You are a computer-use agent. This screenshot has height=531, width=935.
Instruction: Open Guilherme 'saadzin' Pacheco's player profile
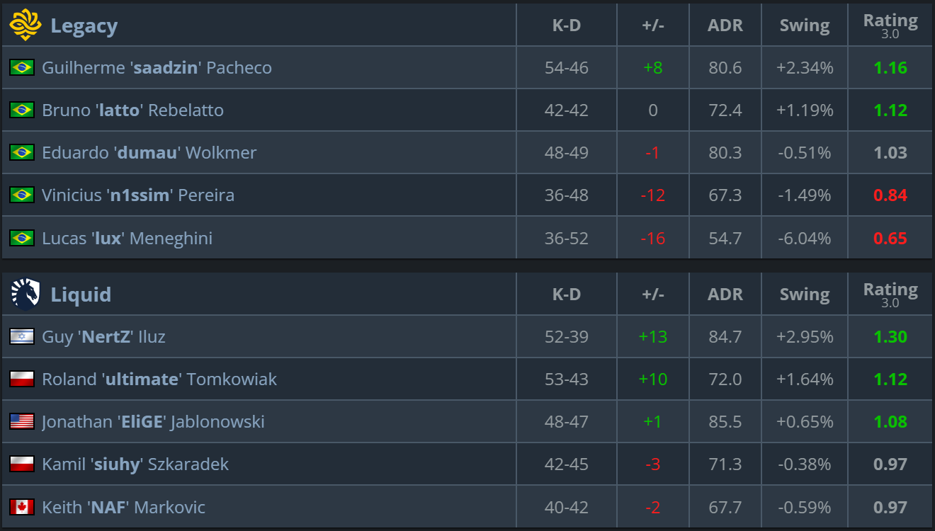pos(157,68)
